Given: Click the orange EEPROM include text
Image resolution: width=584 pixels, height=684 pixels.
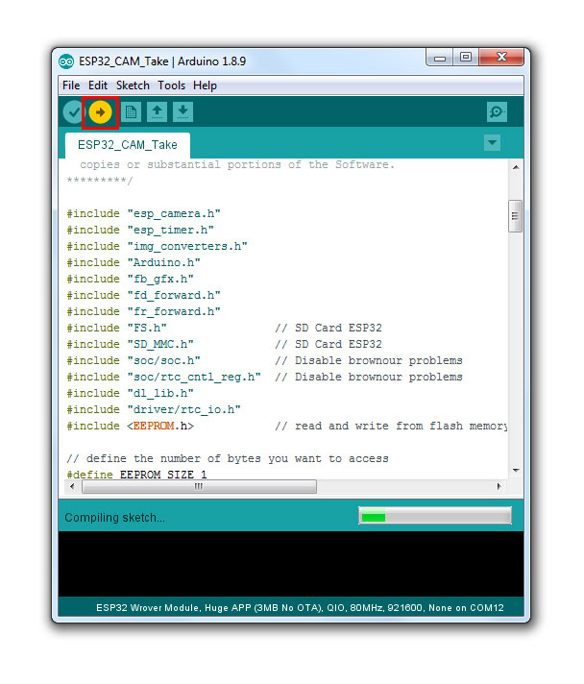Looking at the screenshot, I should coord(154,426).
